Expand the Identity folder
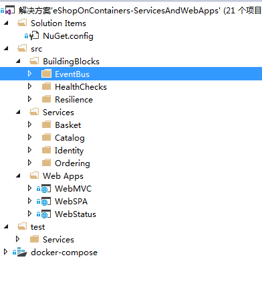 coord(29,150)
